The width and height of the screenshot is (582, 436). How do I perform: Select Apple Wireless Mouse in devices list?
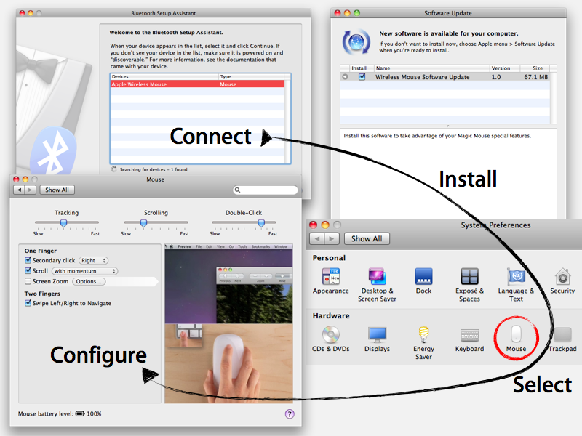(197, 84)
